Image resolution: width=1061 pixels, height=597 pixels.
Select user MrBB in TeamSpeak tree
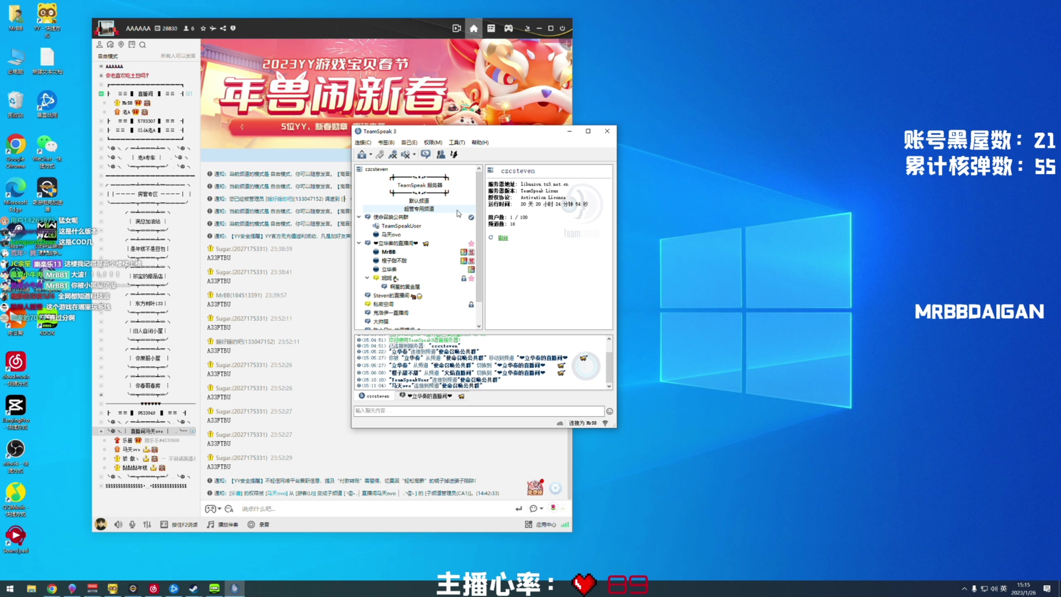pyautogui.click(x=388, y=252)
